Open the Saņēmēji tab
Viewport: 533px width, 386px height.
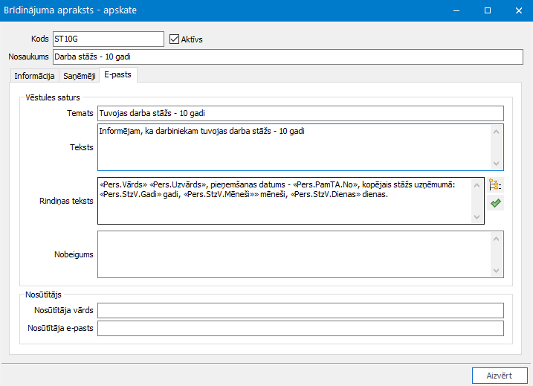tap(79, 76)
